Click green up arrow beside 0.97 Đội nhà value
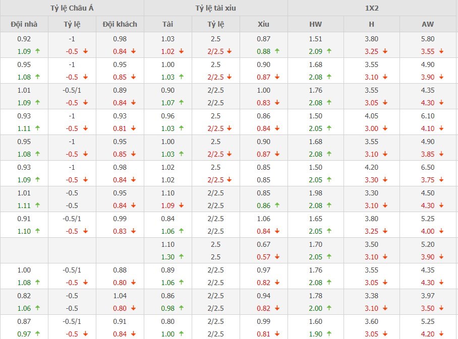 [37, 334]
